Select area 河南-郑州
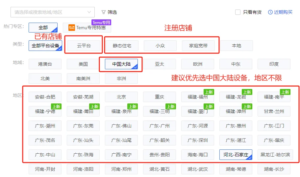 point(121,169)
